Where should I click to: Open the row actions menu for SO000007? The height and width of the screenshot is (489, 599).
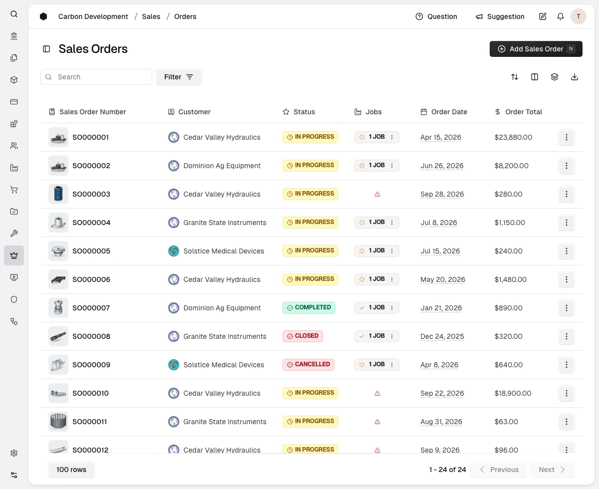[566, 308]
